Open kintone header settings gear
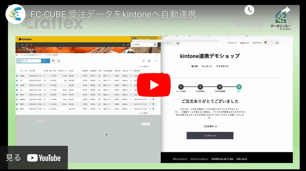Viewport: 306px width, 171px height. tap(123, 45)
